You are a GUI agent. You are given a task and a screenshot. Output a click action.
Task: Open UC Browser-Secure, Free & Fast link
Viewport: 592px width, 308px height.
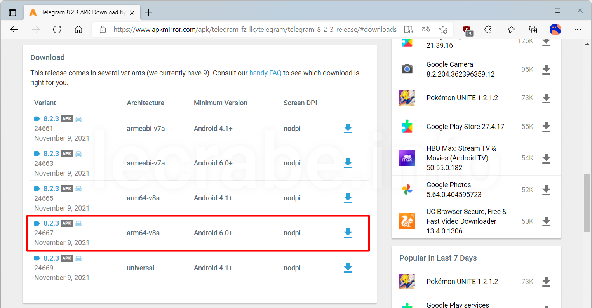pos(467,221)
